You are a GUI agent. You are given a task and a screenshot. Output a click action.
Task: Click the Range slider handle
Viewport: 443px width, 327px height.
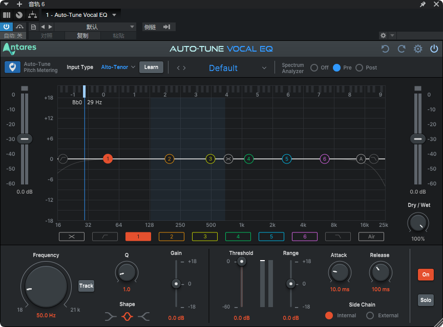tap(291, 284)
